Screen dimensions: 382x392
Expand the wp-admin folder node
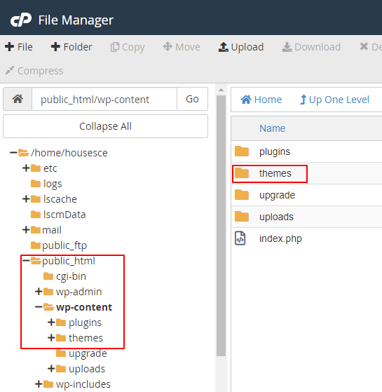click(39, 292)
